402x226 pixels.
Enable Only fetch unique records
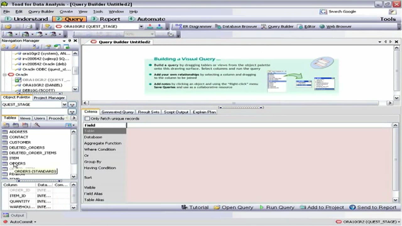click(87, 119)
